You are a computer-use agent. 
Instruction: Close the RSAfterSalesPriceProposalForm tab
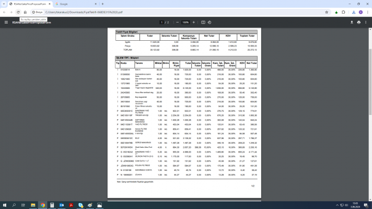point(50,4)
